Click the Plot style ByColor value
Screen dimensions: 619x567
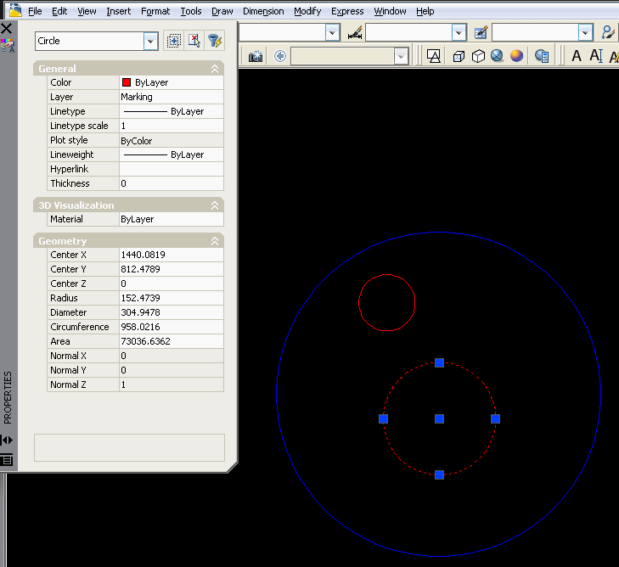pyautogui.click(x=172, y=140)
